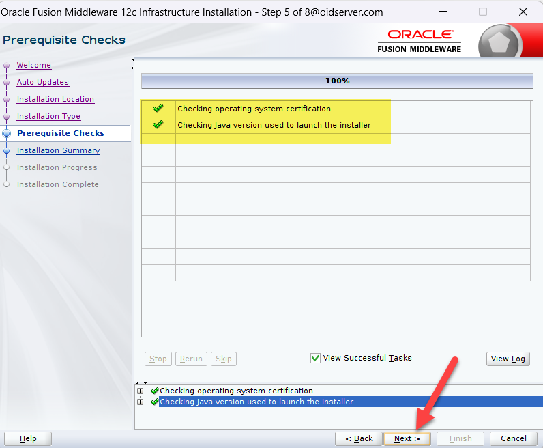
Task: Click Prerequisite Checks active step bullet icon
Action: click(7, 134)
